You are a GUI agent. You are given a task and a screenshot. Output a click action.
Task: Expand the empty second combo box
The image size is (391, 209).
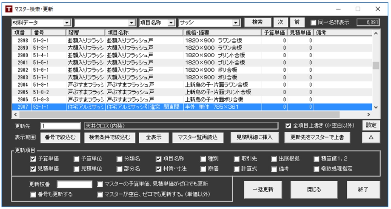pos(132,23)
